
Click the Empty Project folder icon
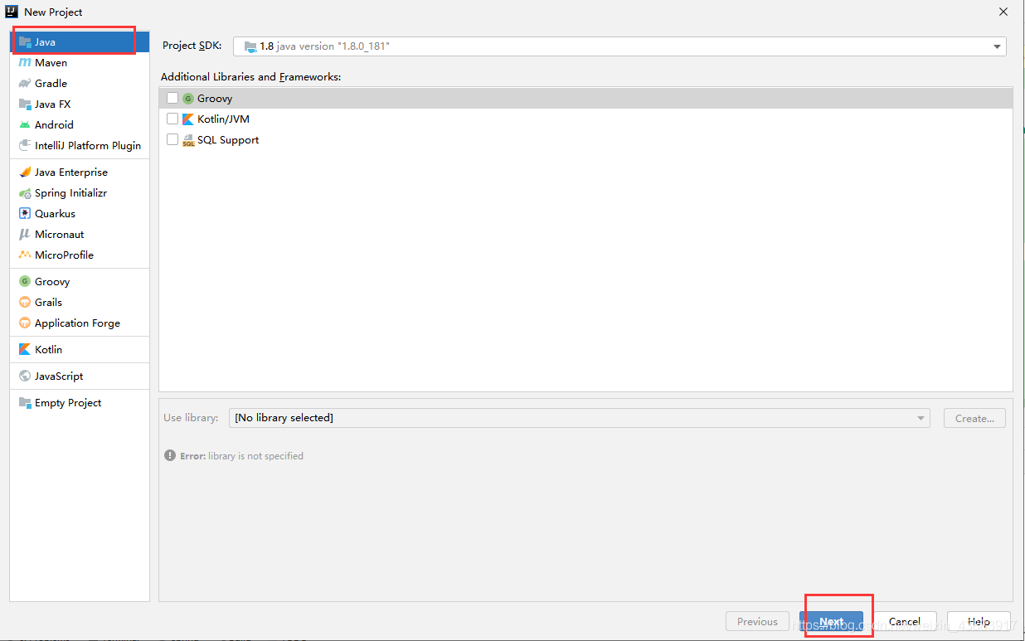pos(25,402)
